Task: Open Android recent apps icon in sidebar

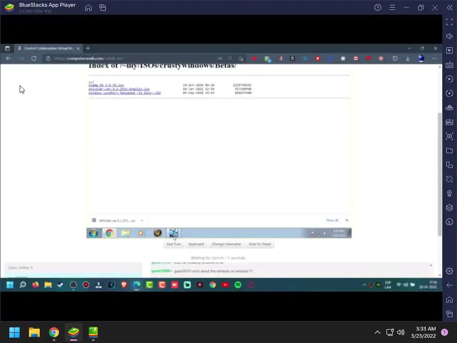Action: pos(449,314)
